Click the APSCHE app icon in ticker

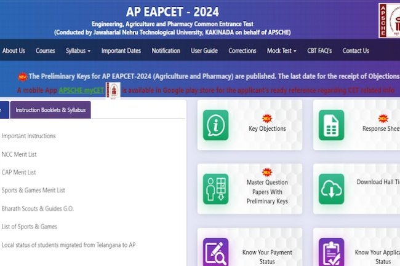point(113,90)
